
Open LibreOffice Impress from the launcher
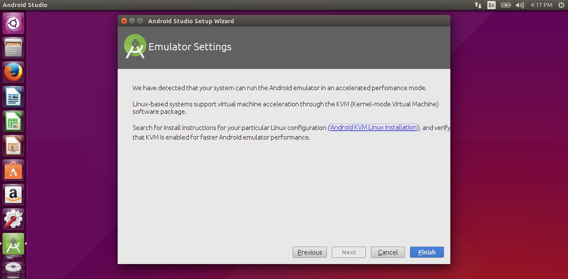click(13, 145)
